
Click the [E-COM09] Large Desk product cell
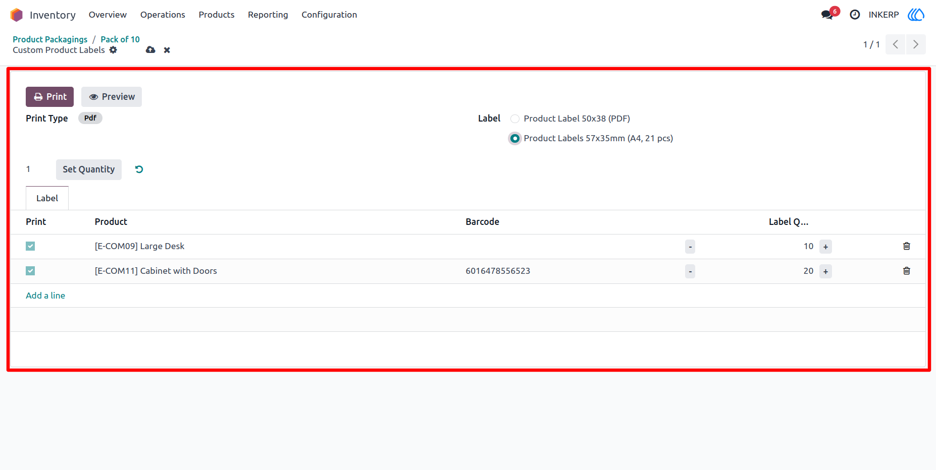139,246
